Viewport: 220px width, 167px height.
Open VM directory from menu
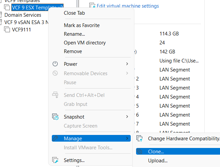85,43
